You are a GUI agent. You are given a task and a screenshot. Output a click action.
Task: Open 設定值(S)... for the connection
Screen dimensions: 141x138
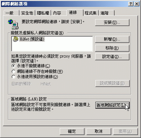coord(112,57)
